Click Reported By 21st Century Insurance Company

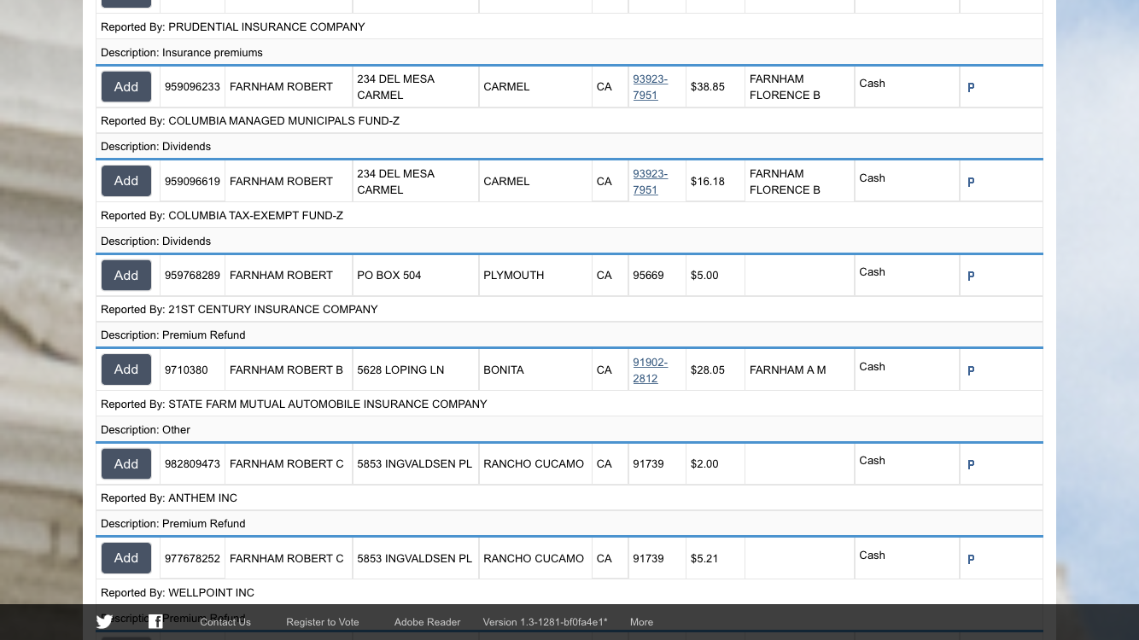(569, 309)
